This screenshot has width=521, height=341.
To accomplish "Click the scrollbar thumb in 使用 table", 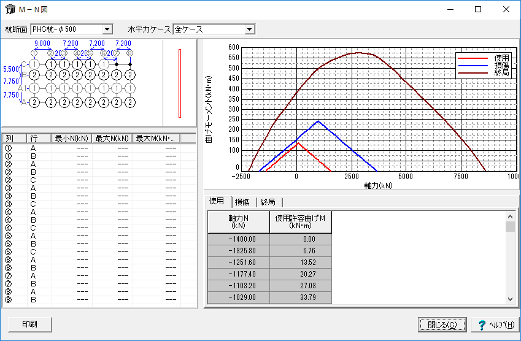I will coord(511,226).
